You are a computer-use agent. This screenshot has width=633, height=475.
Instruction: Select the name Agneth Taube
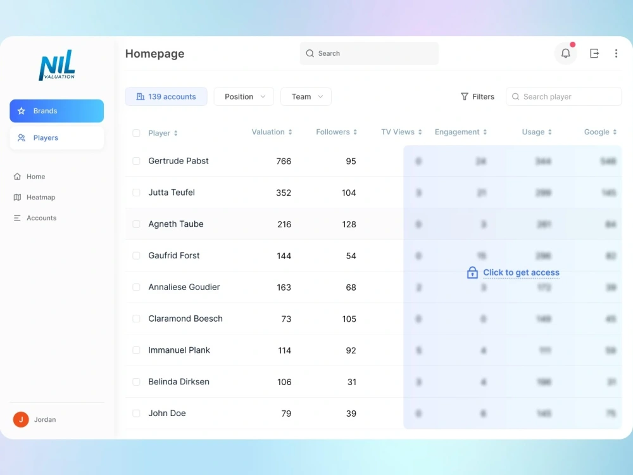click(175, 224)
